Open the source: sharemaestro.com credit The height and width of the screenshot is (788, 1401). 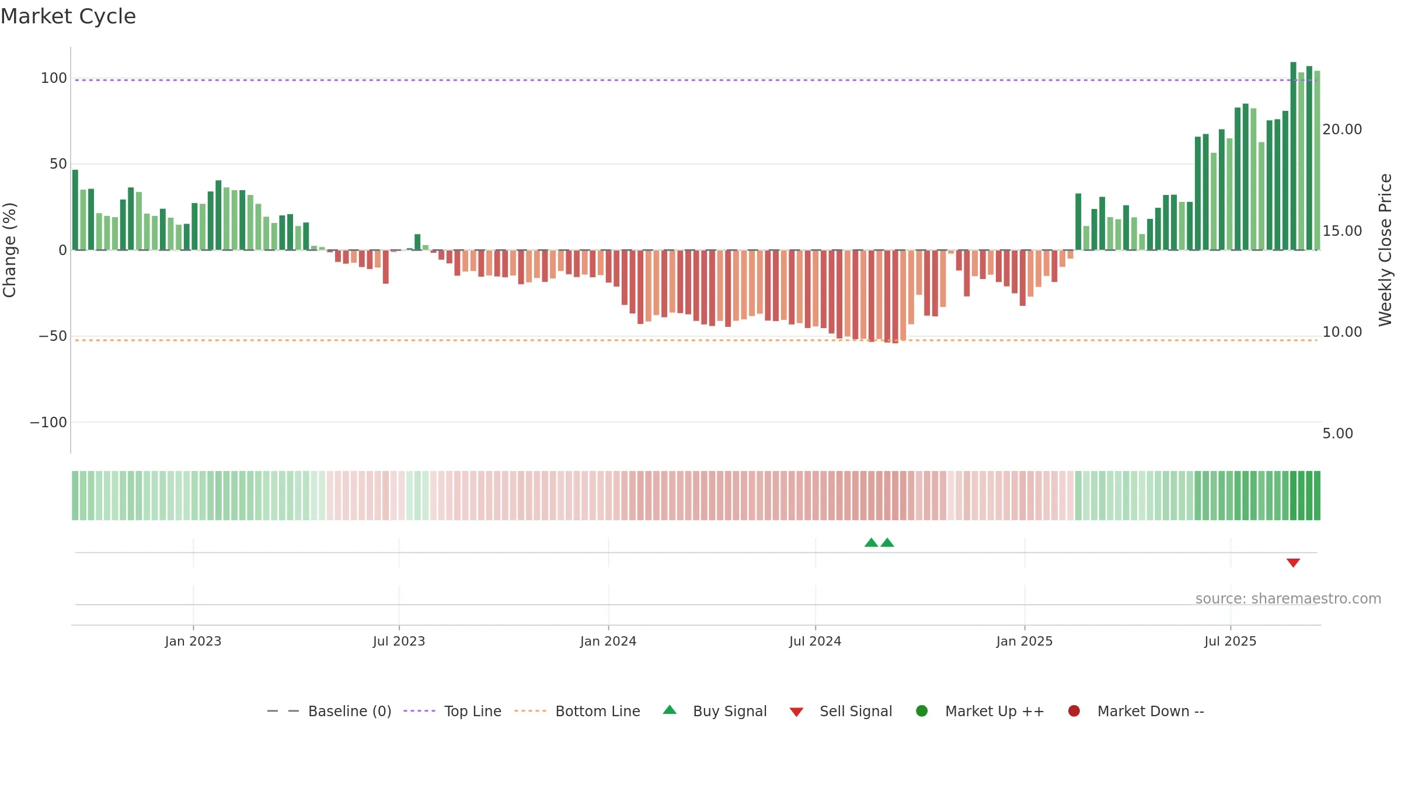pyautogui.click(x=1288, y=599)
